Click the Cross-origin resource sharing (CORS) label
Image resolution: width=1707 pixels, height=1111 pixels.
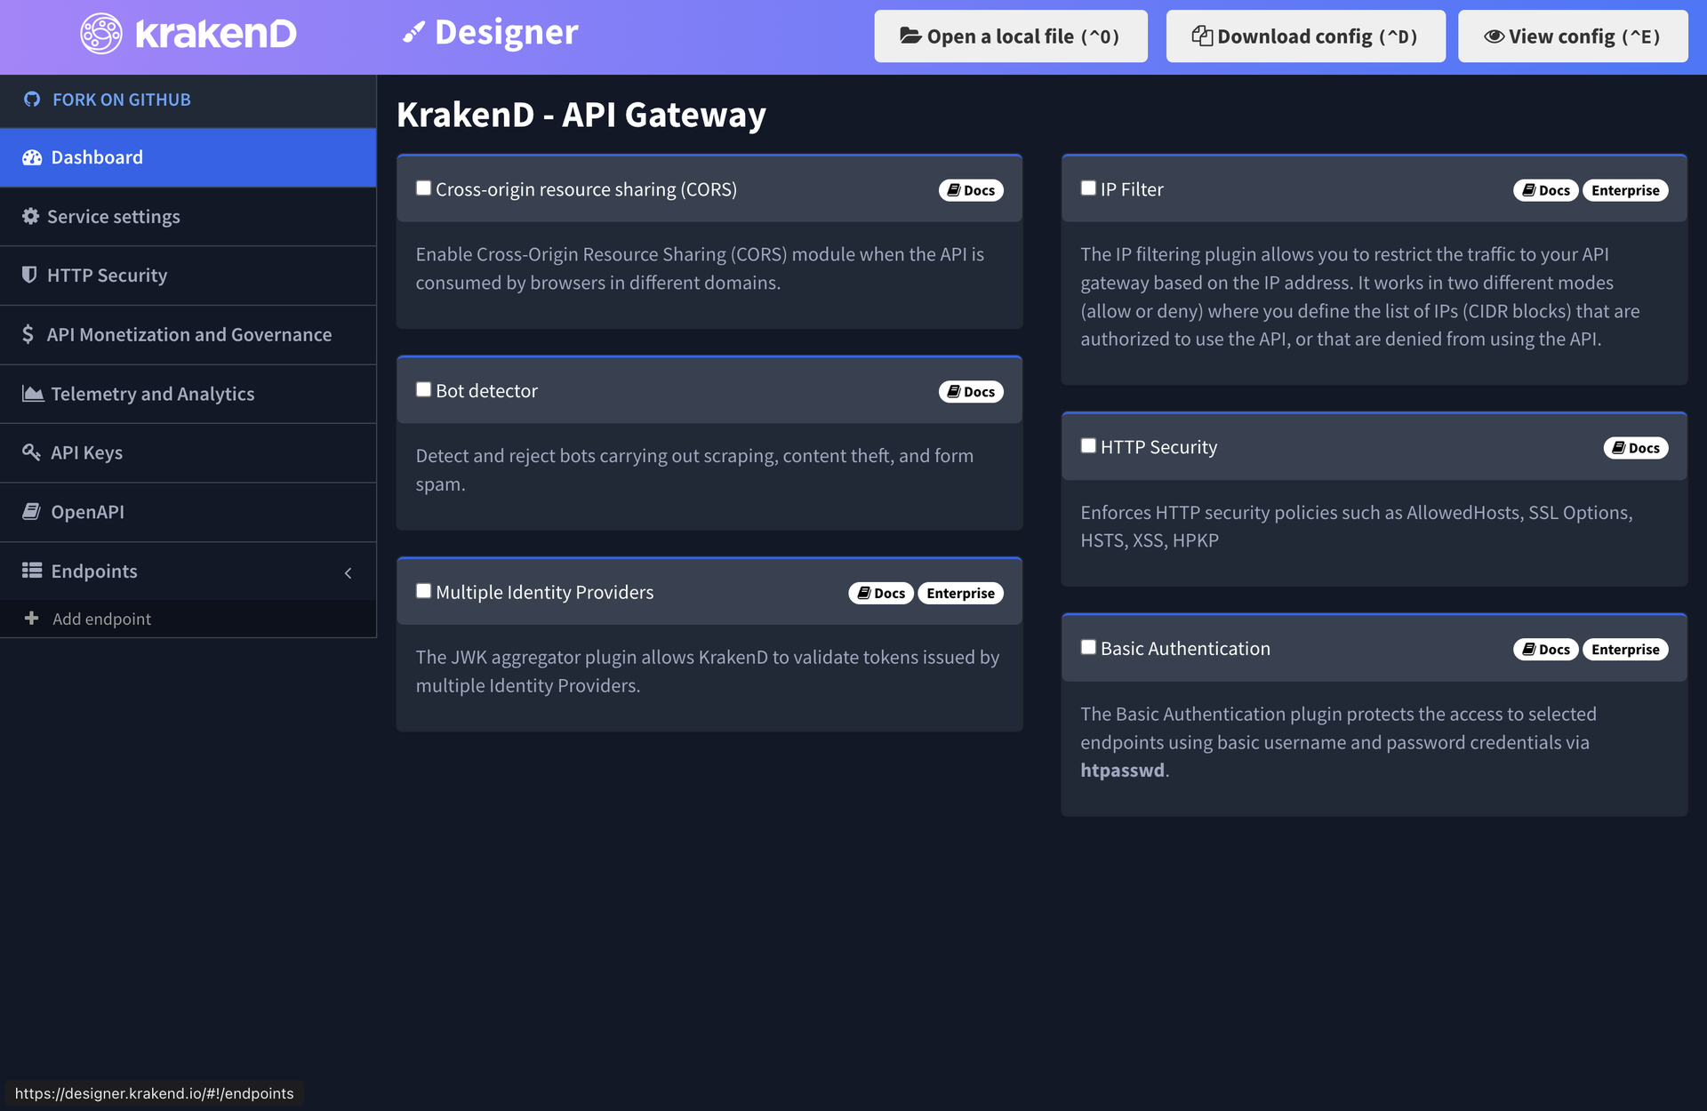[586, 189]
